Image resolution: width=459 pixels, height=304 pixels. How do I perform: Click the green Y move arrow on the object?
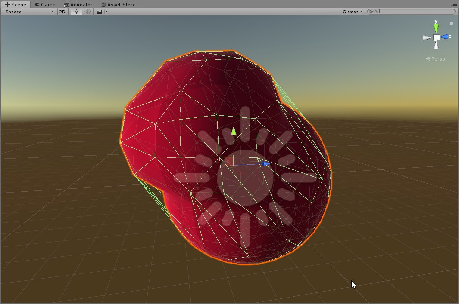[234, 131]
